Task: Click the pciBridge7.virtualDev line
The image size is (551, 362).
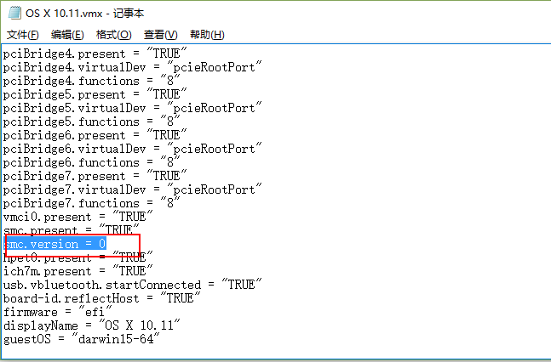Action: coord(133,189)
